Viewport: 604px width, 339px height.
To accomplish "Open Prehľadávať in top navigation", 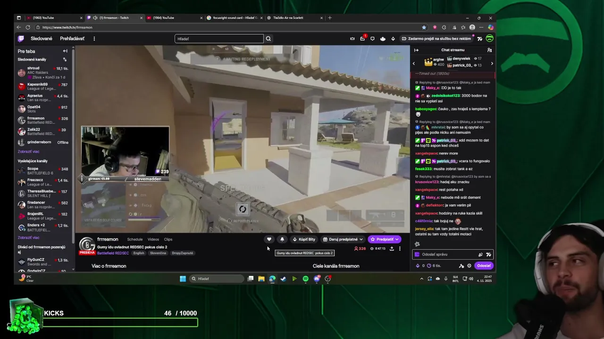I will point(72,39).
